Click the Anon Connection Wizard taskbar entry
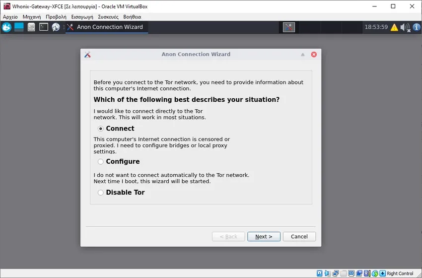This screenshot has width=422, height=278. click(x=107, y=27)
